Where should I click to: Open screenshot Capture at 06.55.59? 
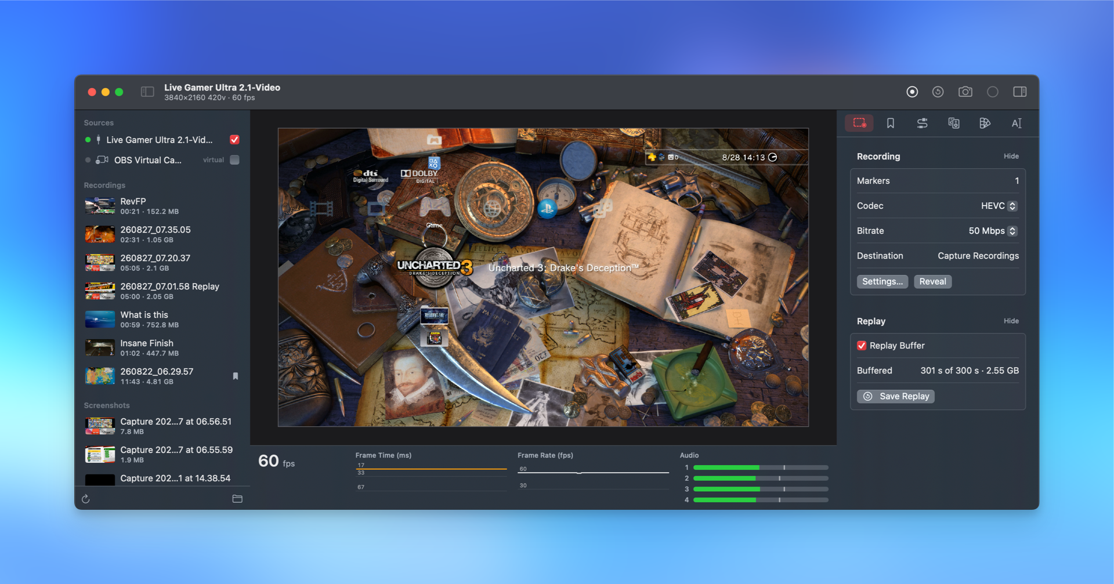click(x=162, y=455)
